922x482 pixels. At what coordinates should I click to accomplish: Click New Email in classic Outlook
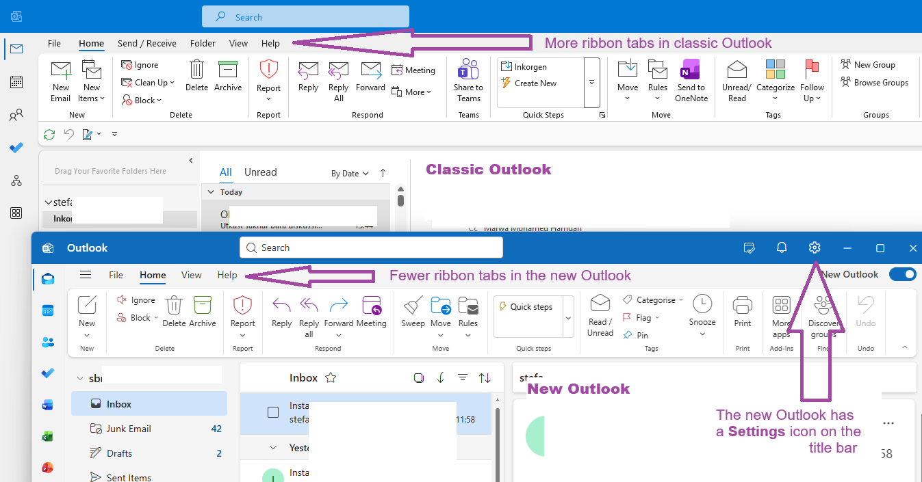[60, 81]
